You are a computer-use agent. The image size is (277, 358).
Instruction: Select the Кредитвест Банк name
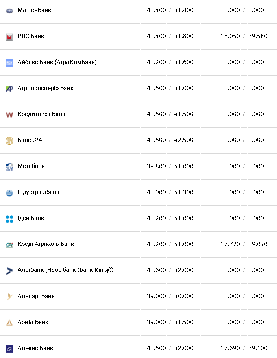click(41, 114)
